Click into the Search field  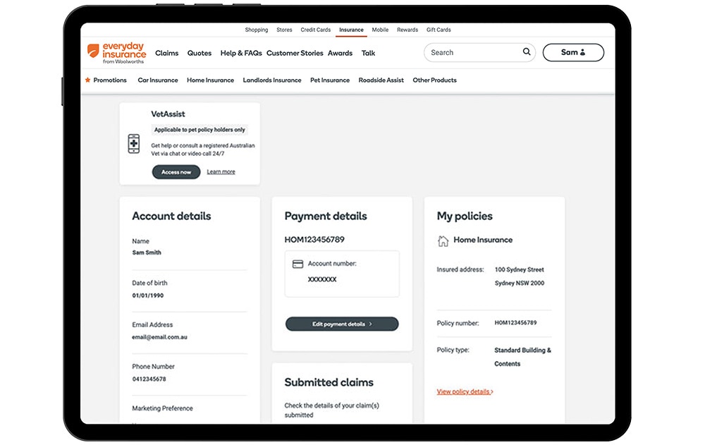coord(479,52)
